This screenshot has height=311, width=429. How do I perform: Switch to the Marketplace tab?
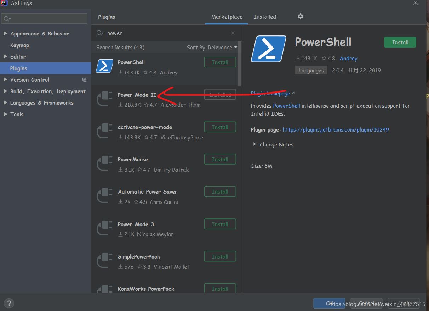(227, 17)
